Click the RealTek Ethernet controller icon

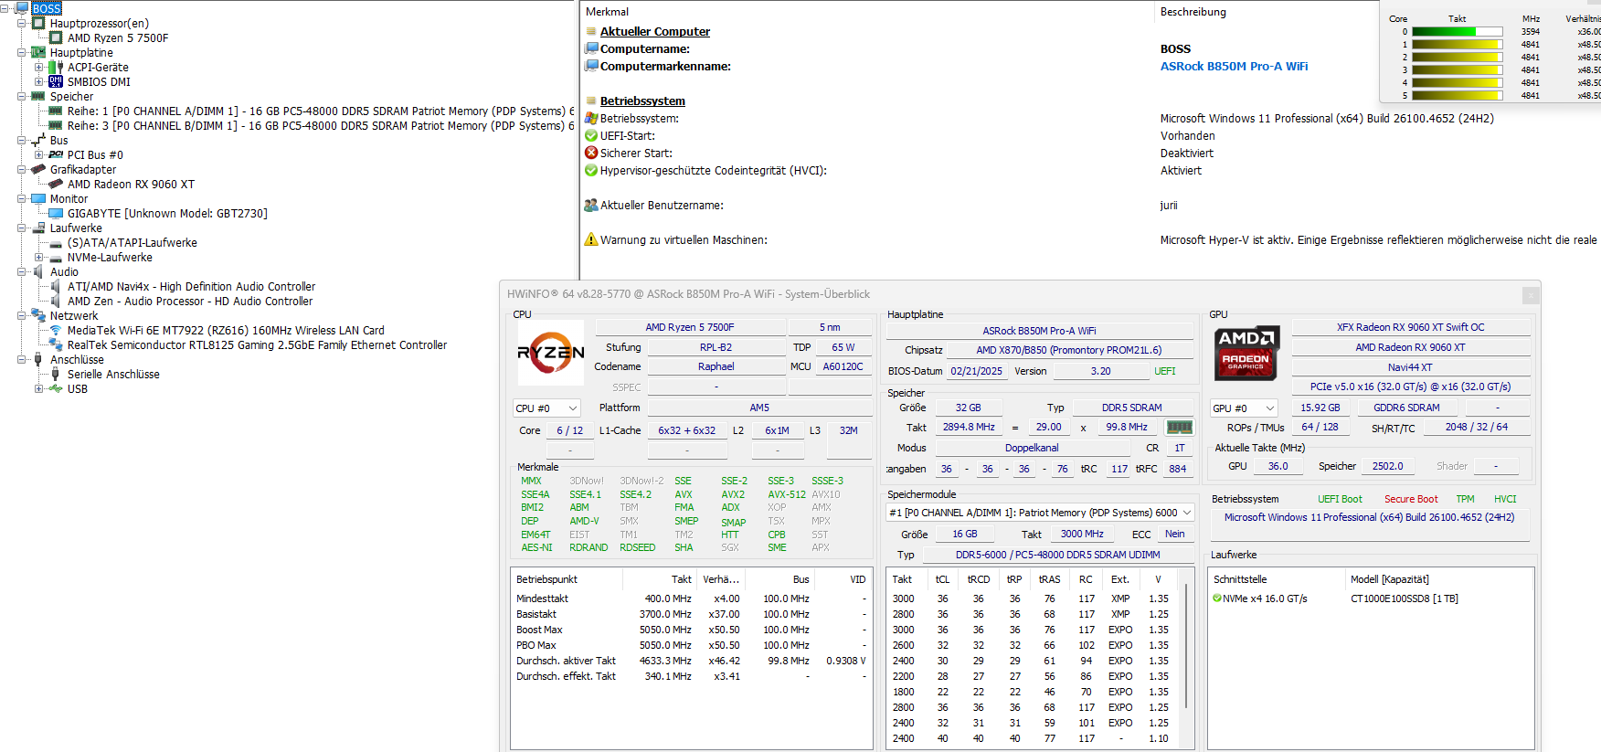(x=56, y=344)
